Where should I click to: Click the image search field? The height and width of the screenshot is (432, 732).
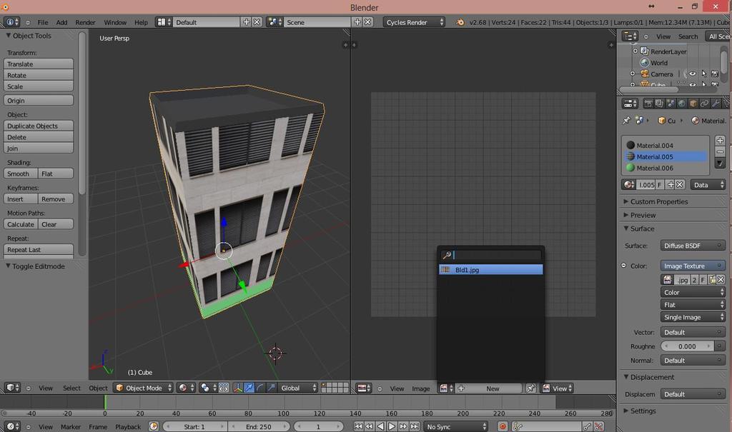(490, 255)
